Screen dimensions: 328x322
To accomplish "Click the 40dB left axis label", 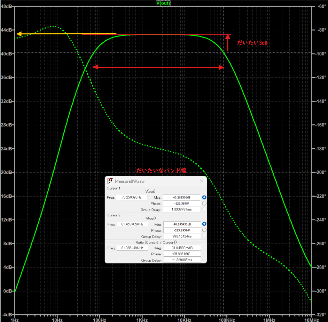I will (7, 53).
